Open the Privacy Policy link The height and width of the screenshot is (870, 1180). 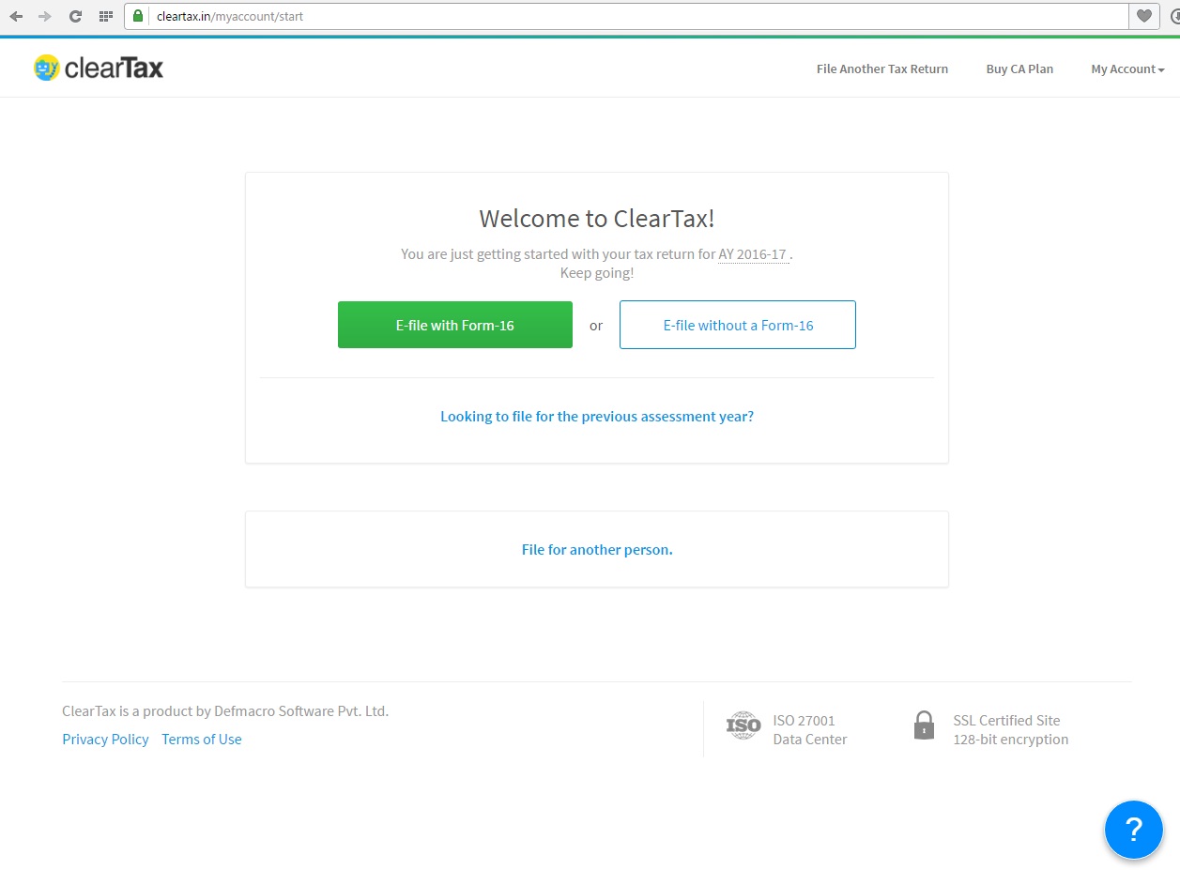(105, 739)
